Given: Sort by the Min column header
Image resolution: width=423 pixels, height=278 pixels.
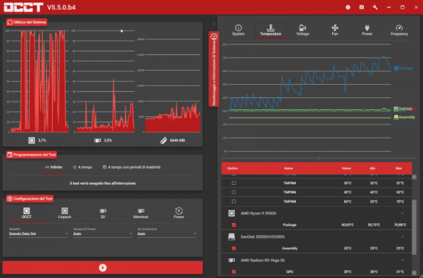Looking at the screenshot, I should [372, 168].
